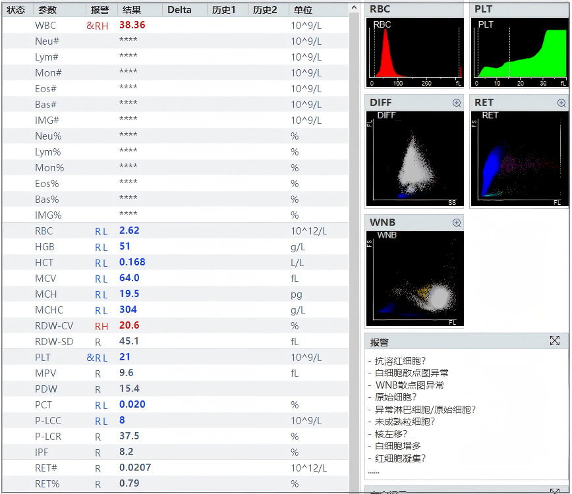Select the PDW result 15.4

129,389
